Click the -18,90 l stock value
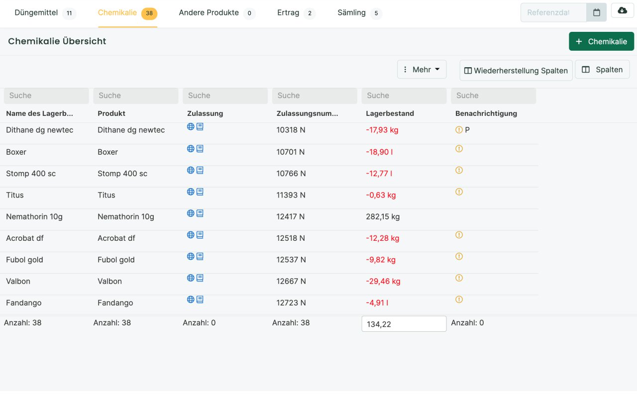 pyautogui.click(x=379, y=152)
